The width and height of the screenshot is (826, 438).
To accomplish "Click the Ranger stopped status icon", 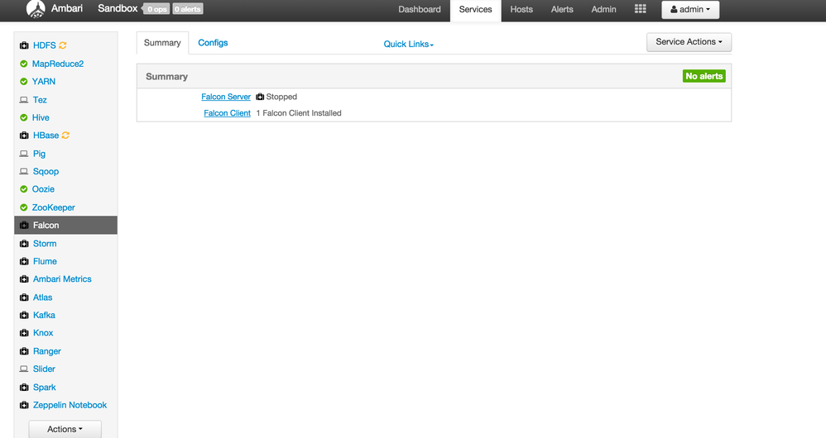I will 24,351.
